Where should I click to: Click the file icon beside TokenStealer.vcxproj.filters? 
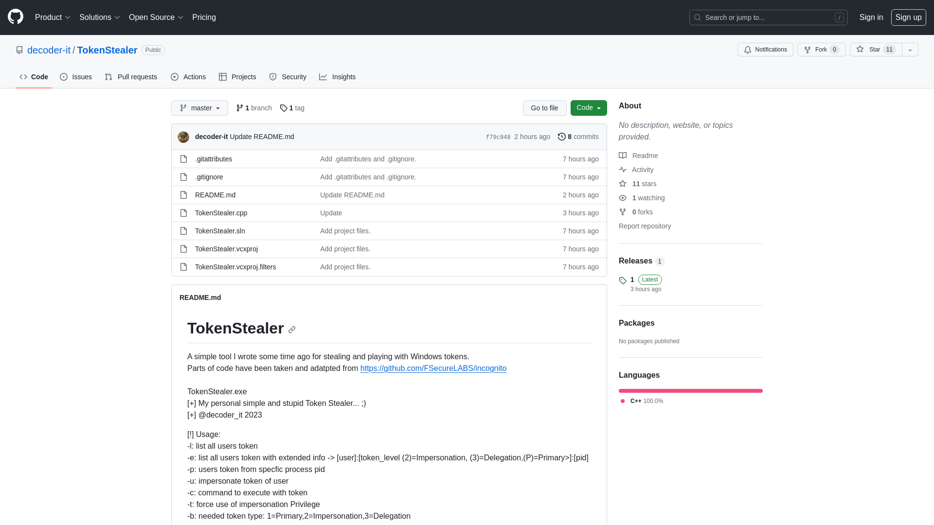[x=183, y=267]
